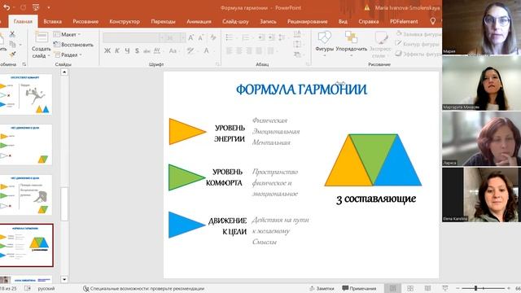This screenshot has width=521, height=293.
Task: Open the Переходы tab
Action: click(x=163, y=22)
